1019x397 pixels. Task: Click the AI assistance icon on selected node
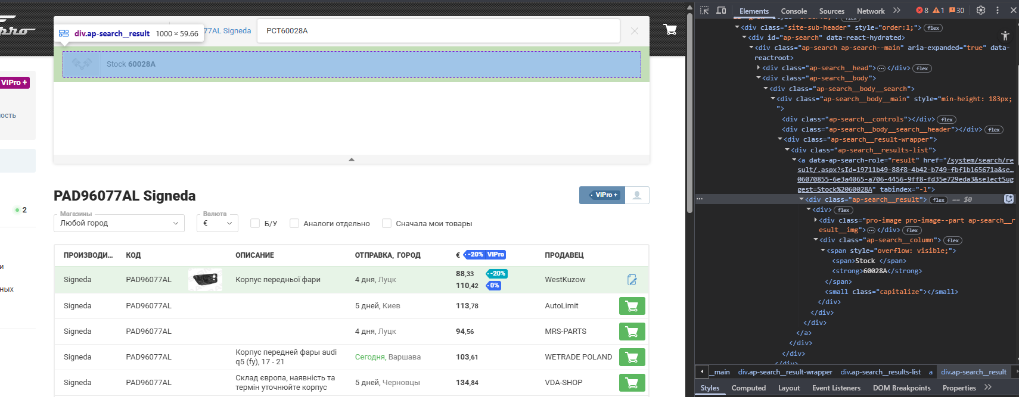click(x=1009, y=199)
